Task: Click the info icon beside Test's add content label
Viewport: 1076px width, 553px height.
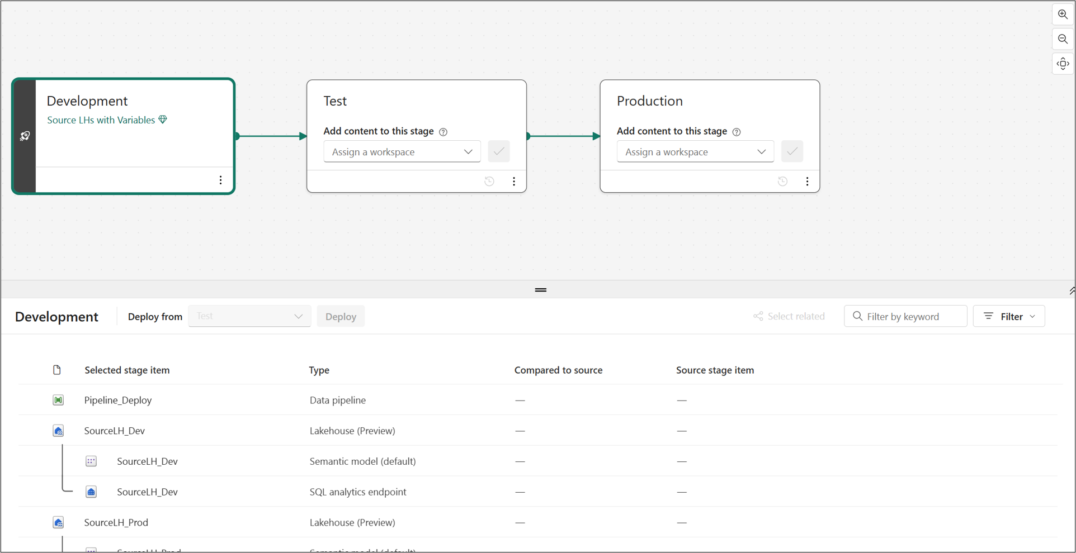Action: [x=443, y=132]
